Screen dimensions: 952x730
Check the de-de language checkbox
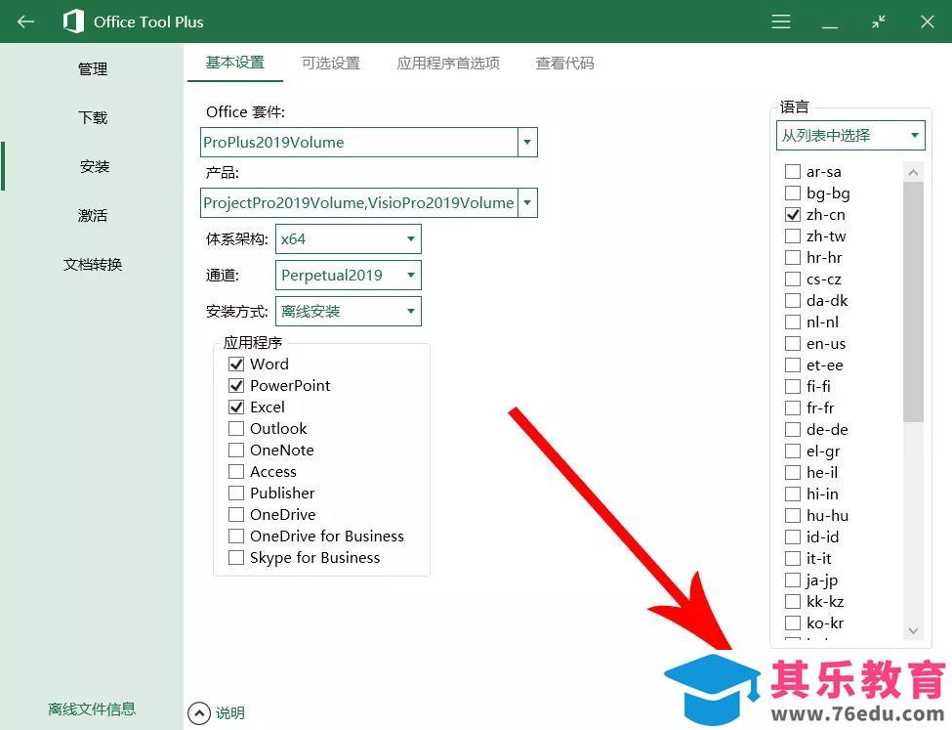792,430
